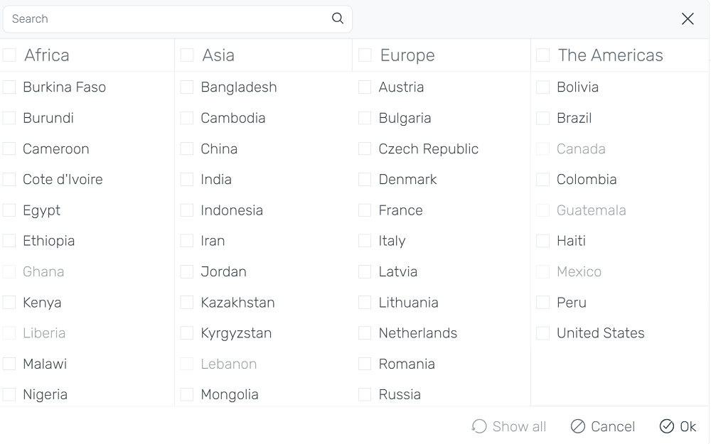Viewport: 711px width, 444px height.
Task: Check the Colombia checkbox
Action: (542, 180)
